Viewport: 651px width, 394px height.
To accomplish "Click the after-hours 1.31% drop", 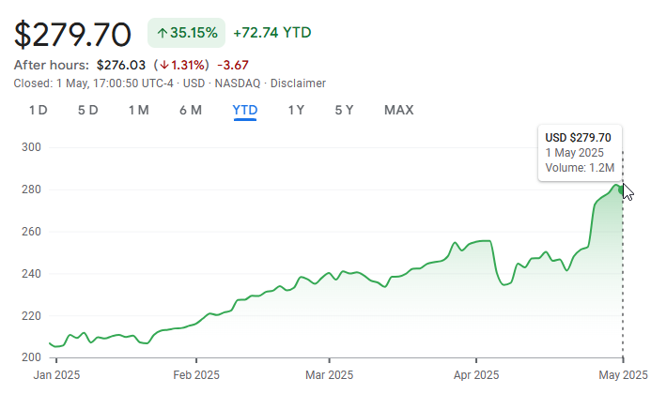I will (181, 65).
